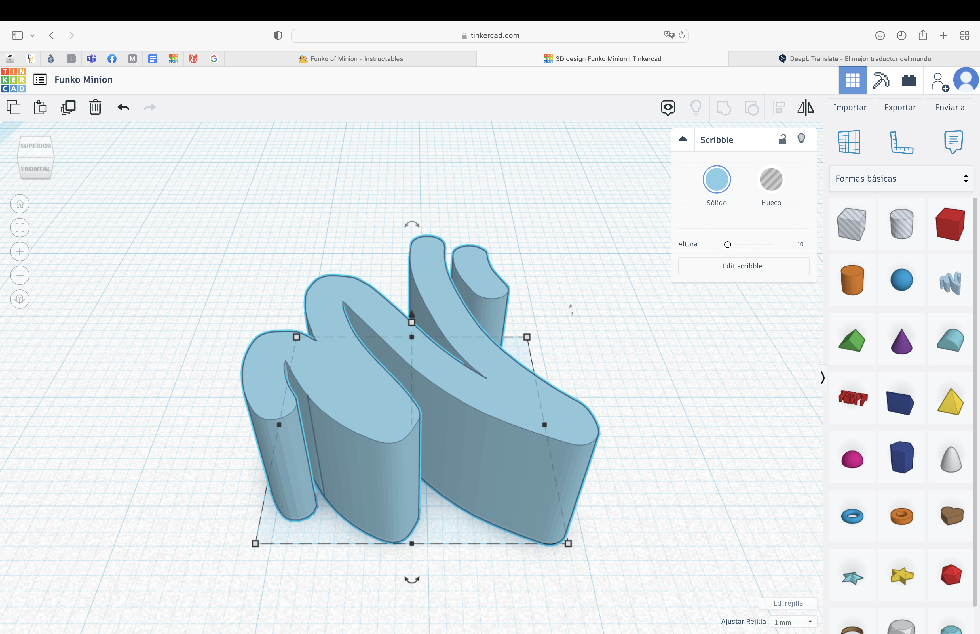Click the Exportar button
This screenshot has height=634, width=980.
900,108
